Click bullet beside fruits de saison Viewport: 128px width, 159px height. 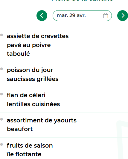click(x=1, y=145)
